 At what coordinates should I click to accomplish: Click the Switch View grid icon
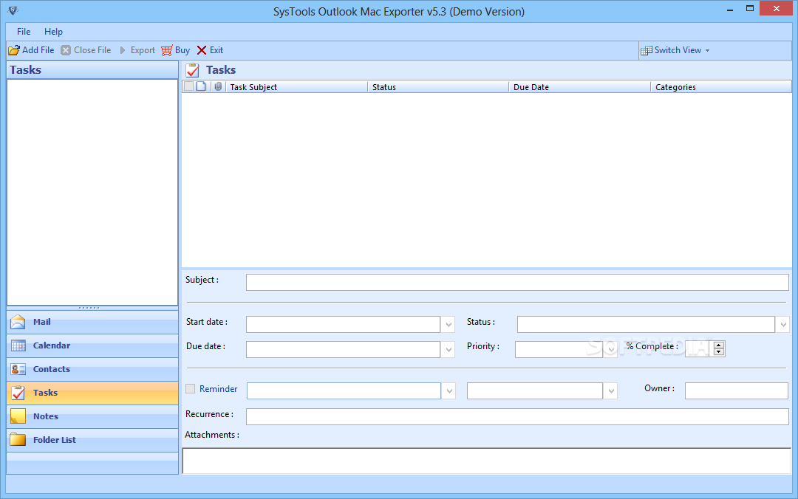coord(647,50)
